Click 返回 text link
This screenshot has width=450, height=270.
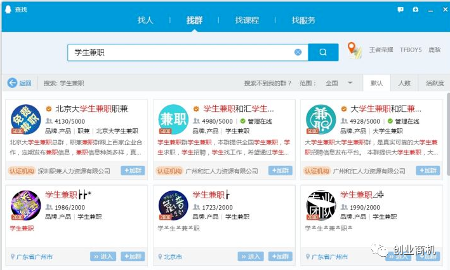pyautogui.click(x=25, y=83)
